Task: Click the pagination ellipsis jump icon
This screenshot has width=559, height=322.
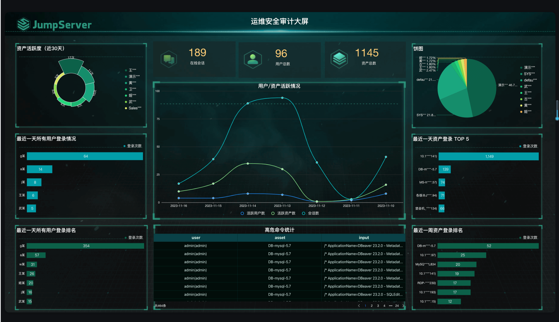Action: point(390,306)
